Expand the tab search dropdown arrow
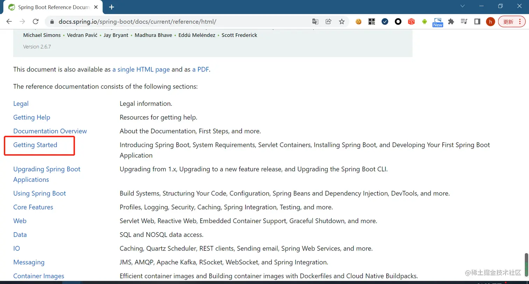Viewport: 529px width, 284px height. 463,6
